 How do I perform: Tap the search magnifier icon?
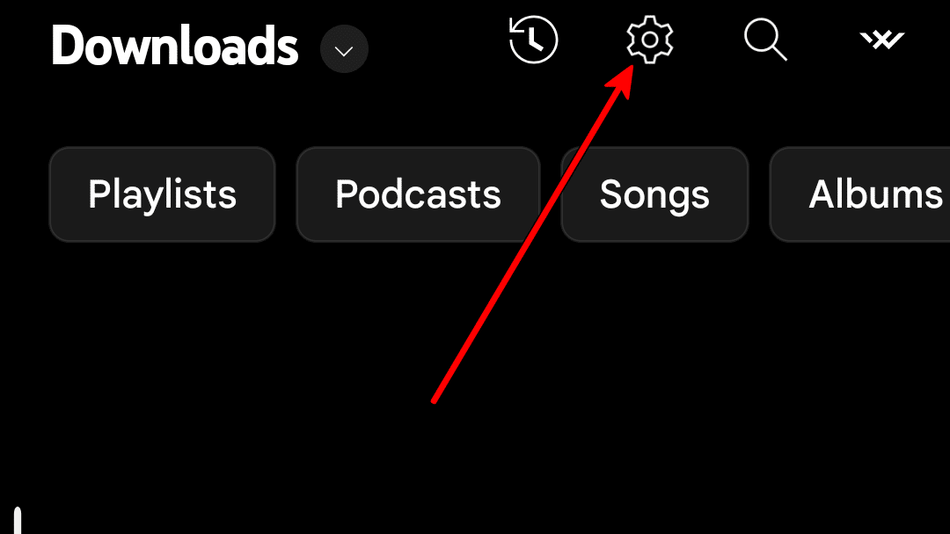point(766,40)
